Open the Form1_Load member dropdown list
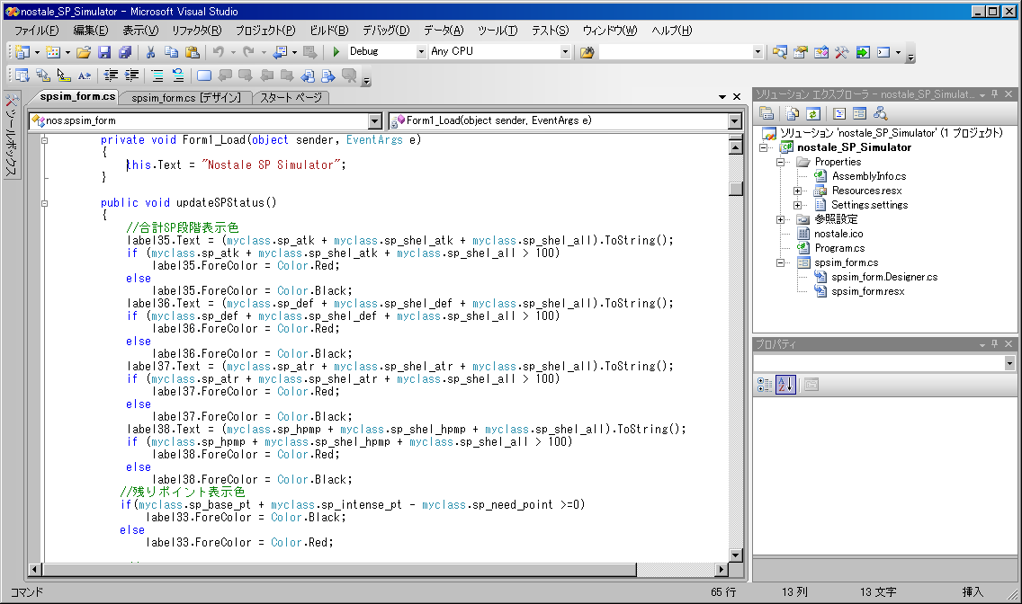The width and height of the screenshot is (1022, 604). pyautogui.click(x=734, y=120)
